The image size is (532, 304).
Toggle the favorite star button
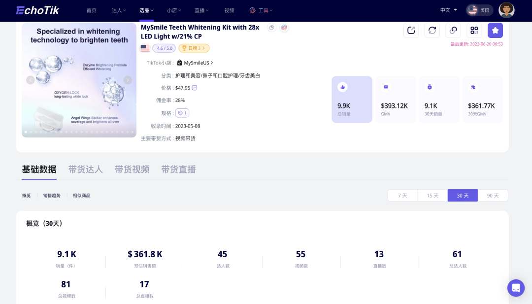coord(495,30)
